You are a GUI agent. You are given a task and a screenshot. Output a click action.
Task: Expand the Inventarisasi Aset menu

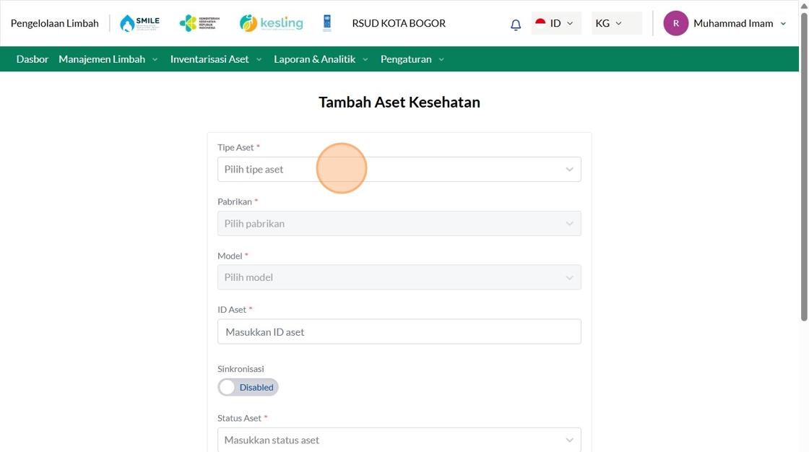[216, 59]
